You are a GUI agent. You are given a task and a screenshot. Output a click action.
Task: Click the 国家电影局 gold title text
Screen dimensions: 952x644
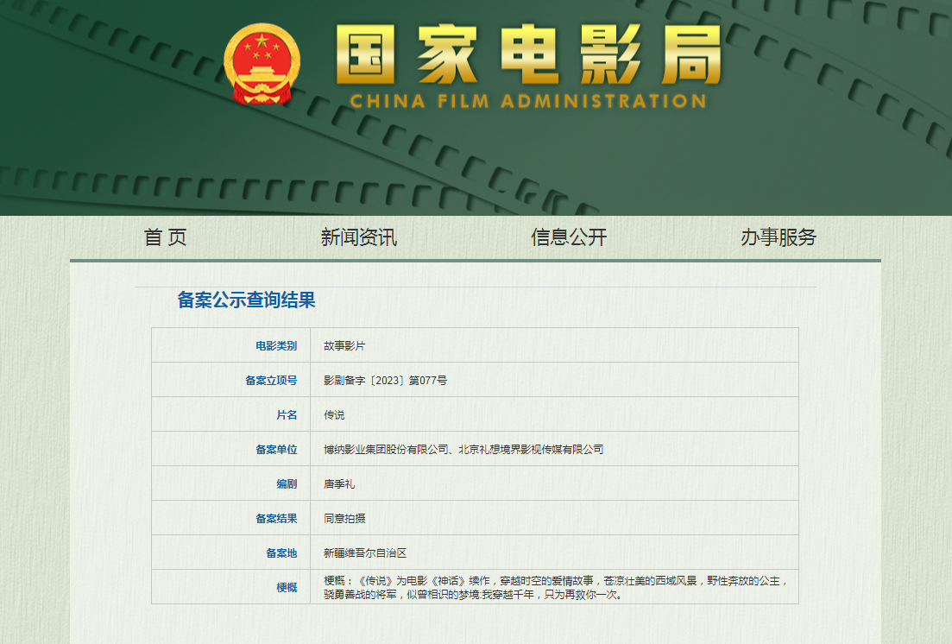point(527,56)
